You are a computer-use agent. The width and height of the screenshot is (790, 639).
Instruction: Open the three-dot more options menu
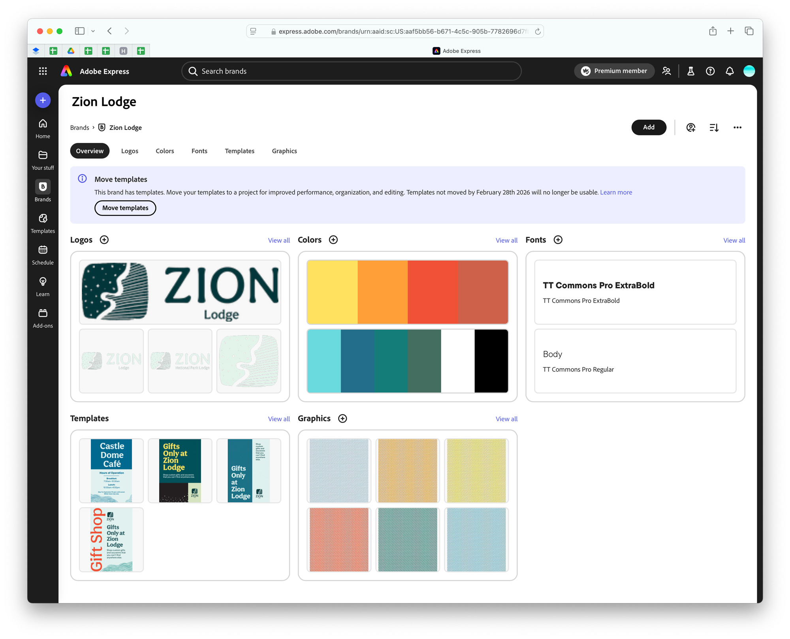click(x=737, y=127)
